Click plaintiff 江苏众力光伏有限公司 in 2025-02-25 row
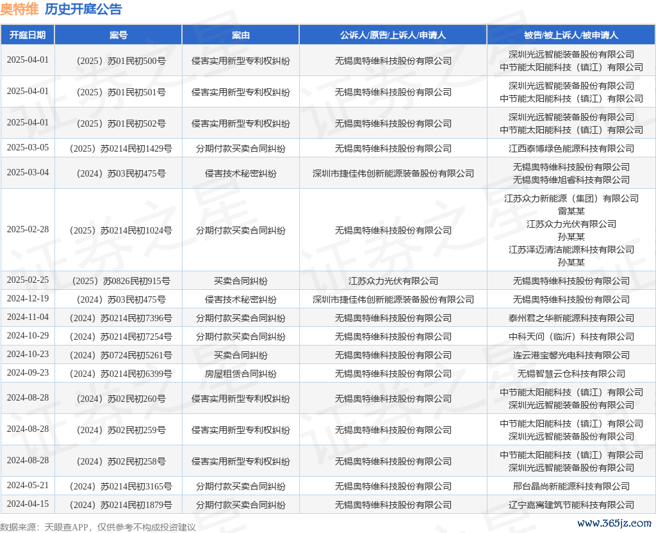 click(x=393, y=281)
